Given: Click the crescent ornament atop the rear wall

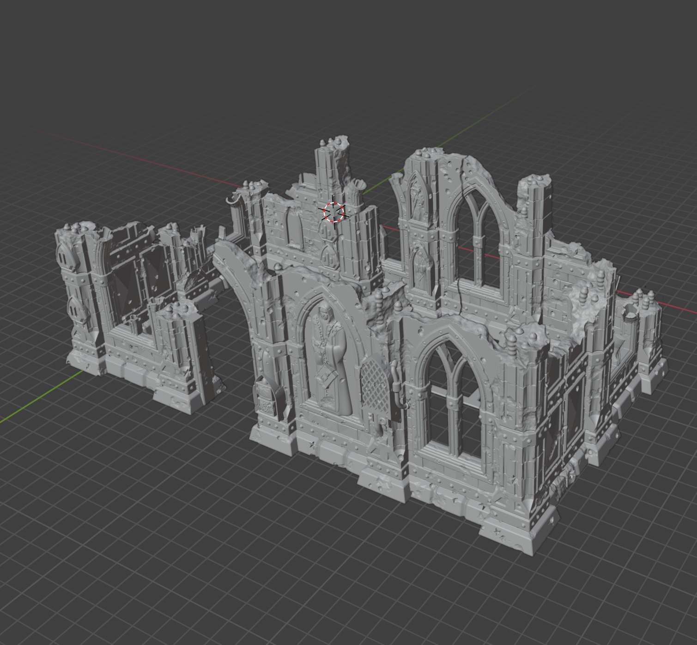Looking at the screenshot, I should coord(230,199).
